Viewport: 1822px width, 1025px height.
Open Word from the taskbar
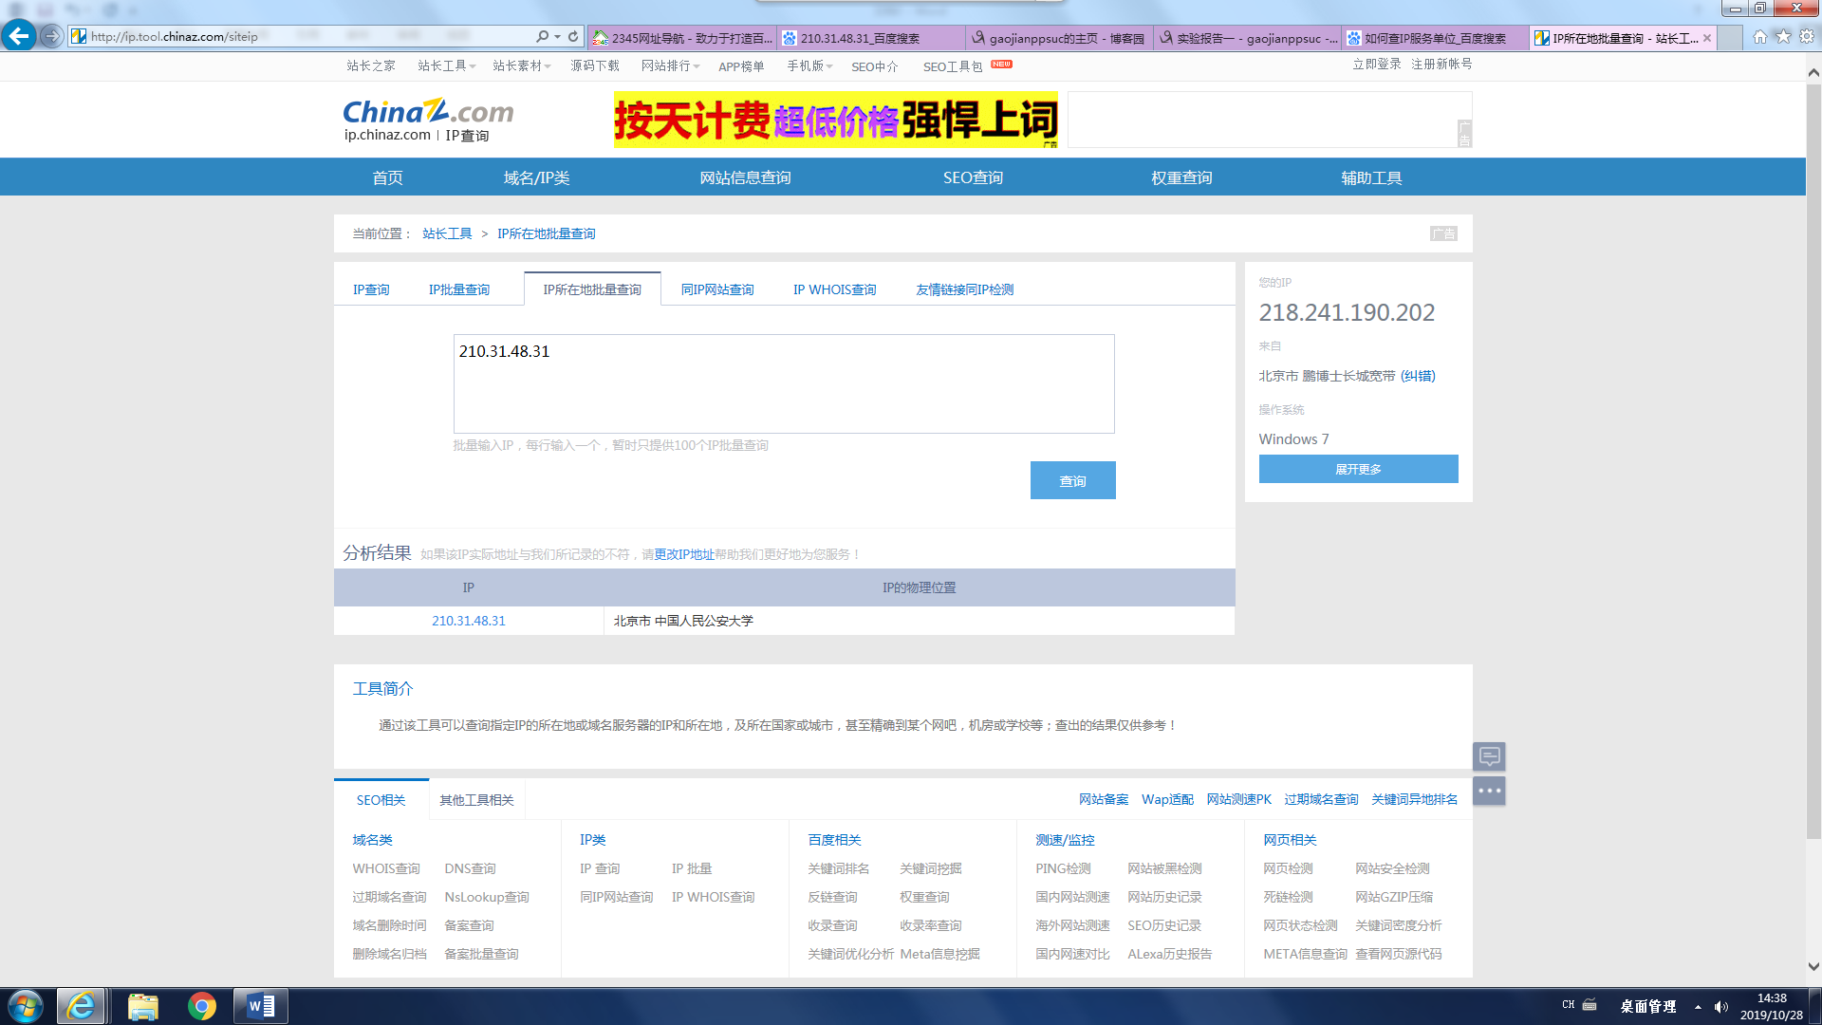click(260, 1006)
